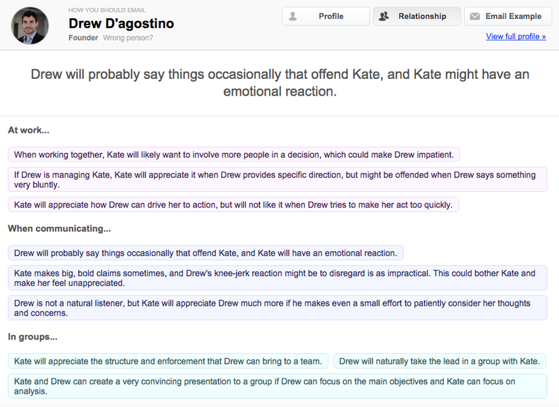Image resolution: width=559 pixels, height=407 pixels.
Task: Click the tip about driving her to action
Action: pos(233,205)
